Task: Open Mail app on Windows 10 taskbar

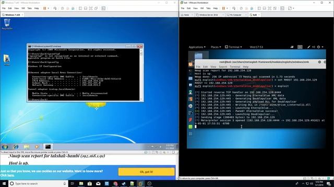Action: click(x=98, y=183)
